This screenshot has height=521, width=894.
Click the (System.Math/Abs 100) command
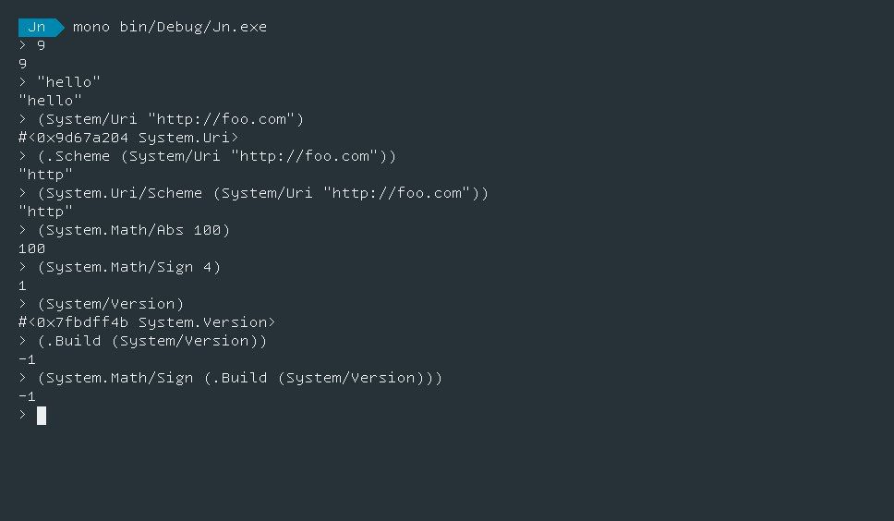133,230
